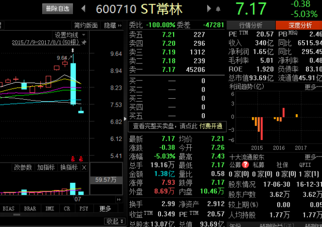Click 隐藏 to hide the panel

[113, 26]
